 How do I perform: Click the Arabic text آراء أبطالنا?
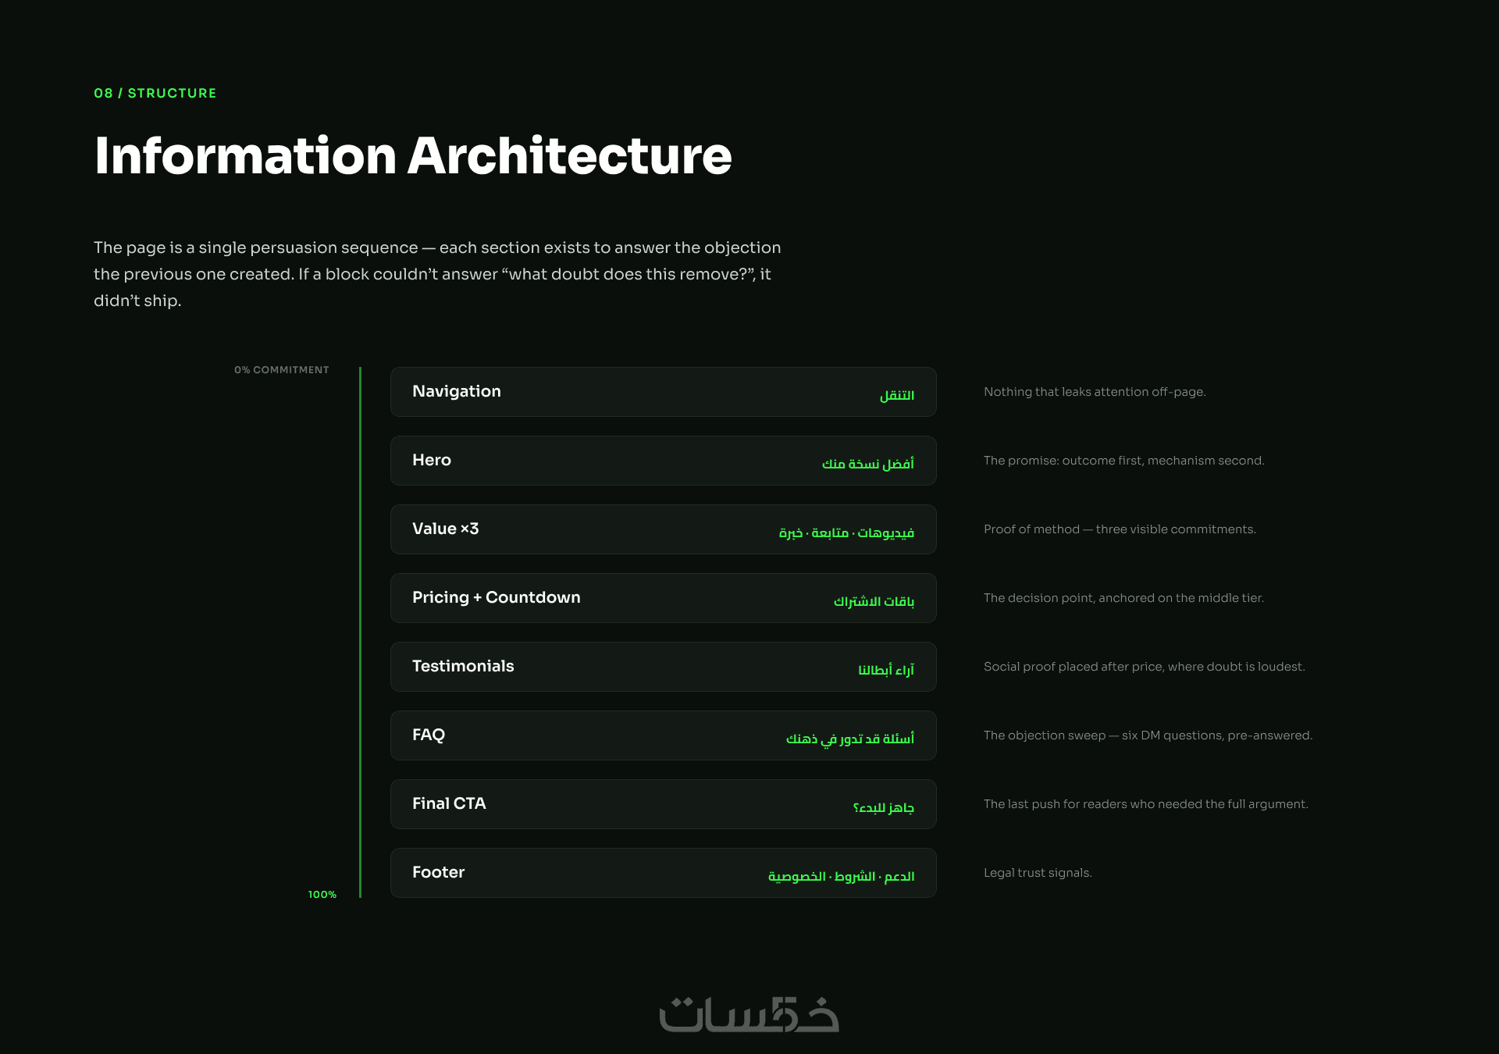886,670
